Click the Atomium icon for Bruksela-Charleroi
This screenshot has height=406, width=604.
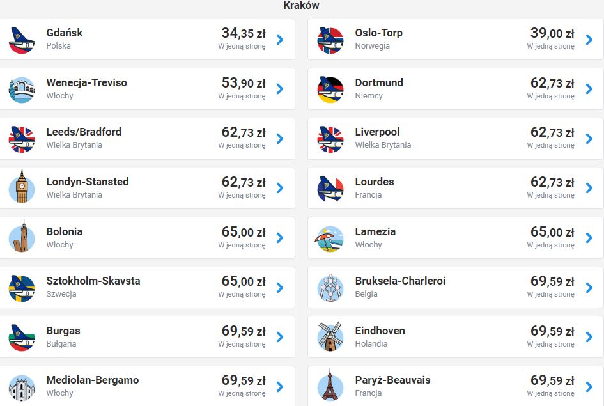pos(330,287)
